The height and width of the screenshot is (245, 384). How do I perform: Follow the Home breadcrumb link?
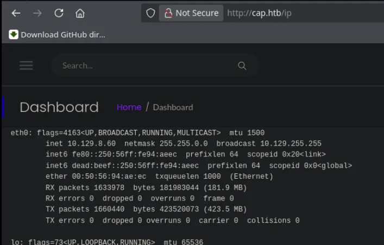129,108
